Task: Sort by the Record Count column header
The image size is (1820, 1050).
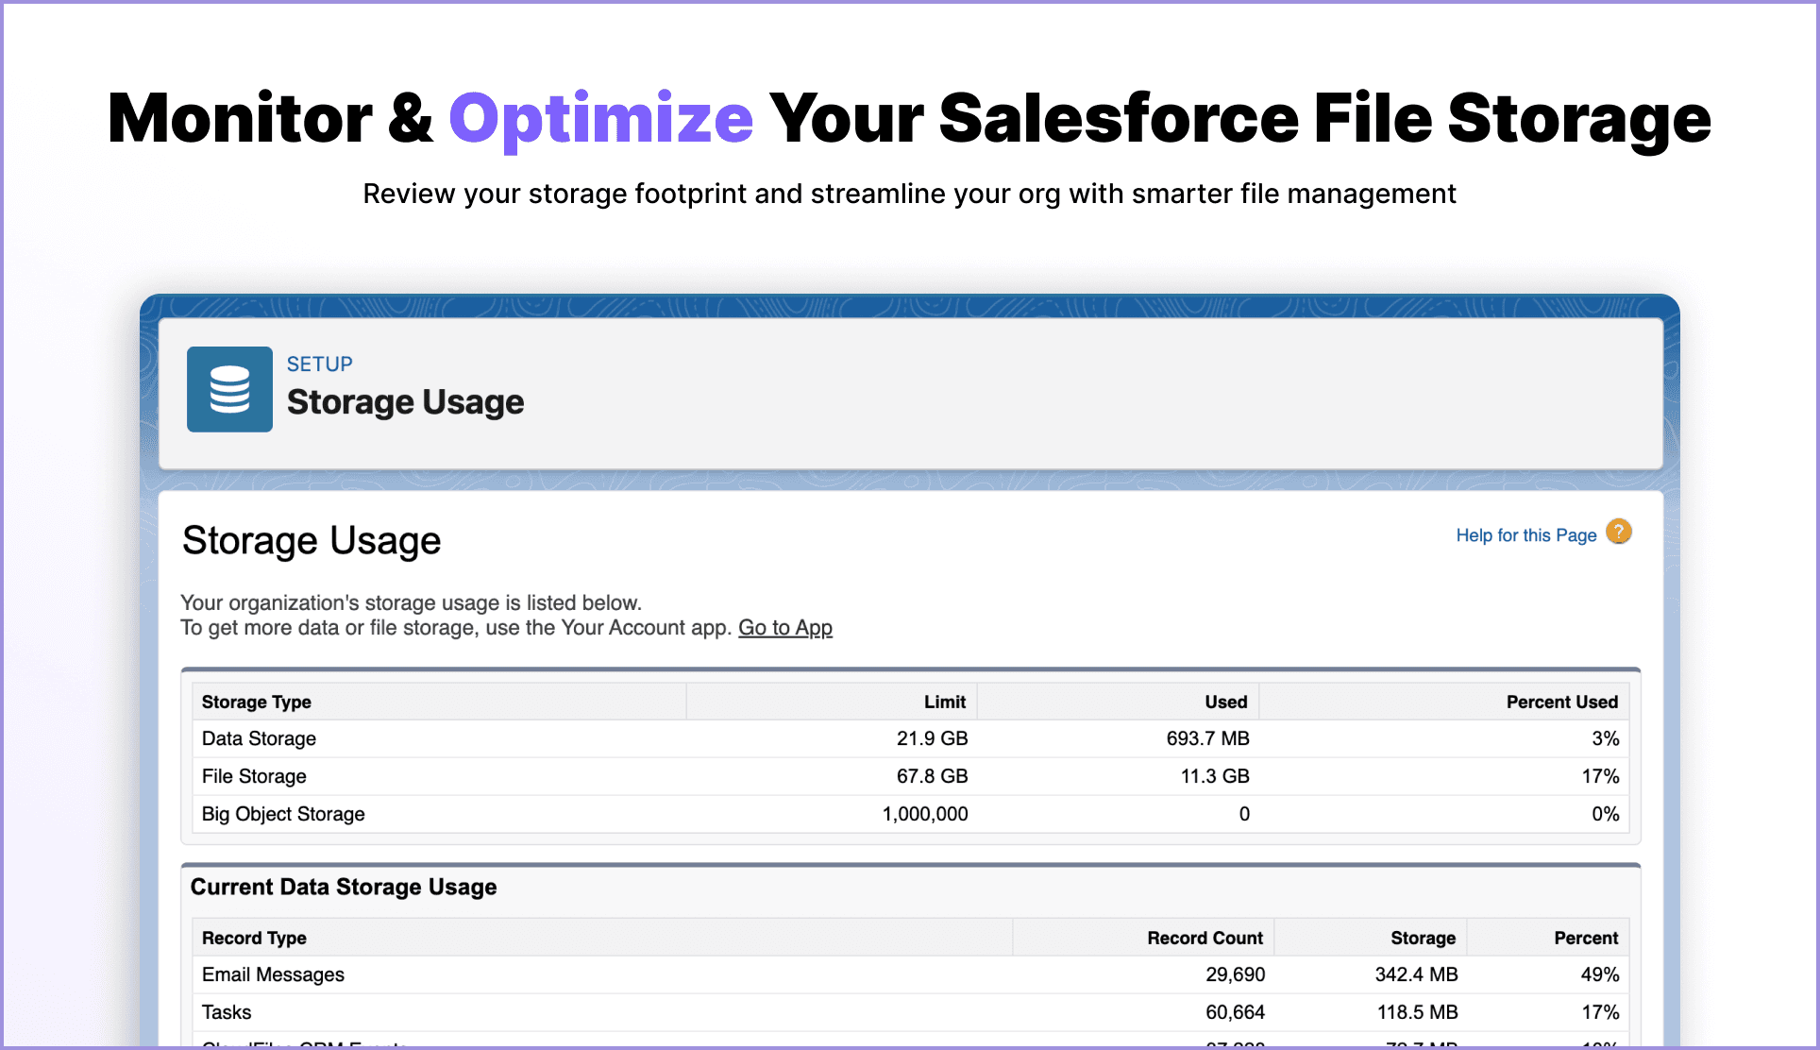Action: (x=1205, y=938)
